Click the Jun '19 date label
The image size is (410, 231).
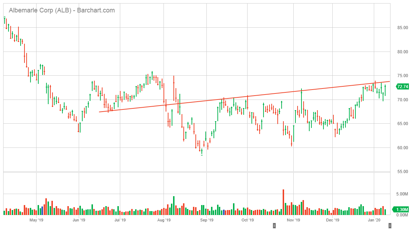pos(79,220)
